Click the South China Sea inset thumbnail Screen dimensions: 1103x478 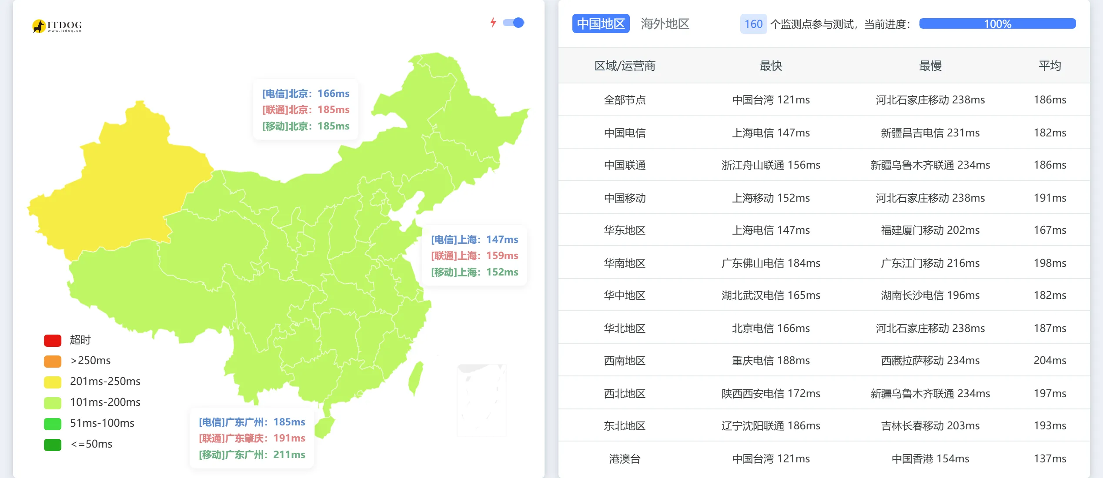481,400
